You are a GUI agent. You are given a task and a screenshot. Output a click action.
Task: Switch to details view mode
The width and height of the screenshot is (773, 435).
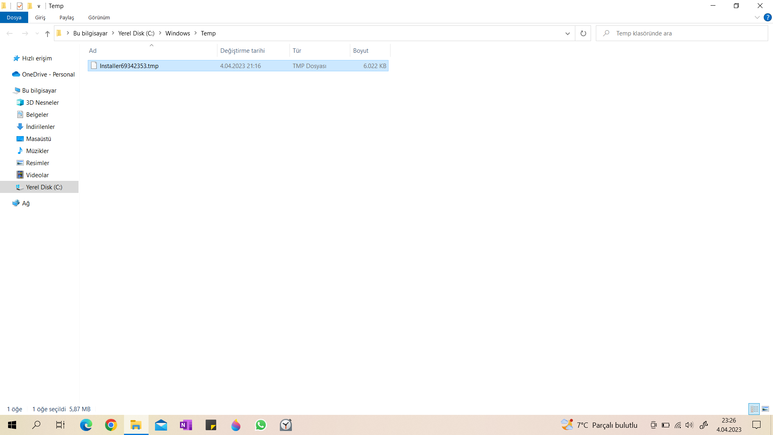pyautogui.click(x=754, y=409)
